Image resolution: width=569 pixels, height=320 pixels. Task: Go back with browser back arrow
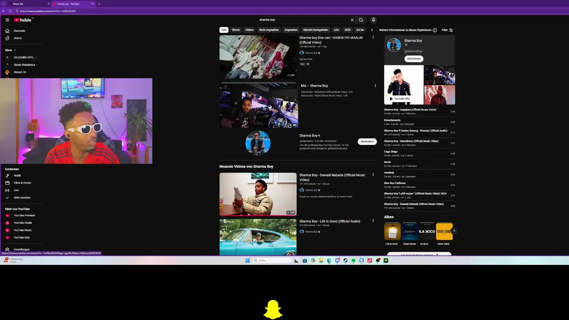[x=4, y=11]
